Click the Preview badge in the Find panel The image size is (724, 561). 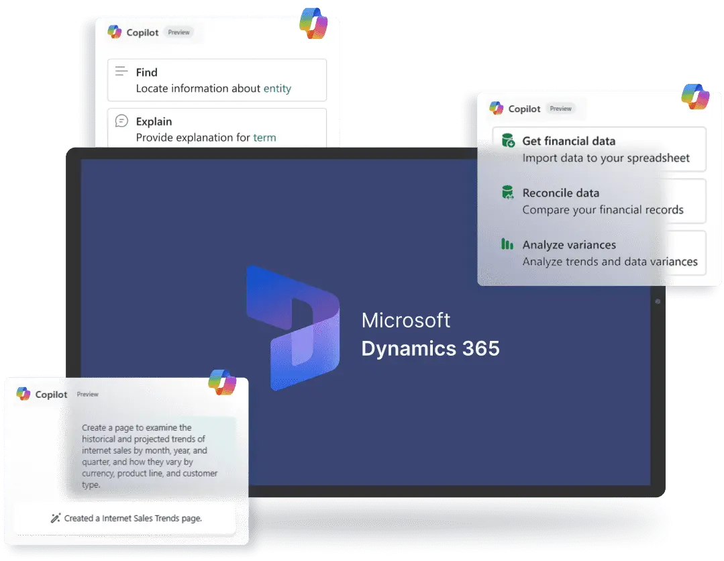pos(178,32)
